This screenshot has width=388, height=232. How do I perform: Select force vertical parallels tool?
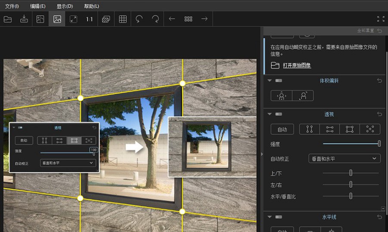click(310, 129)
